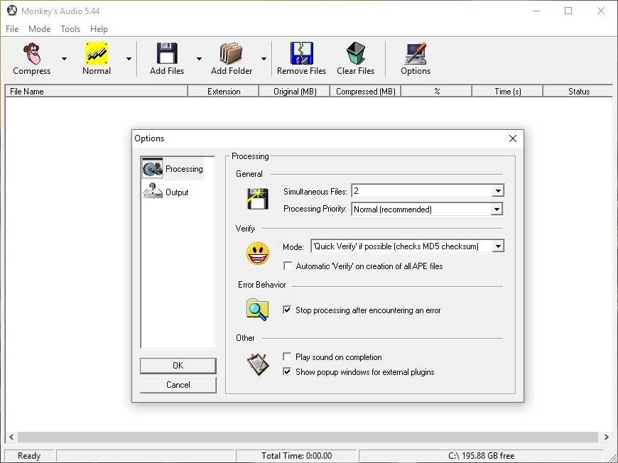Open the Mode menu
This screenshot has width=618, height=463.
pyautogui.click(x=39, y=29)
